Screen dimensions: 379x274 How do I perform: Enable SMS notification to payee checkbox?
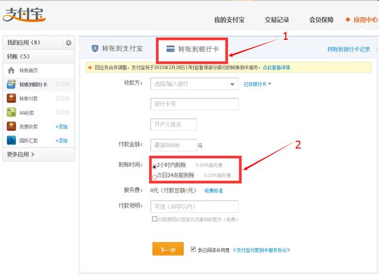pyautogui.click(x=155, y=218)
